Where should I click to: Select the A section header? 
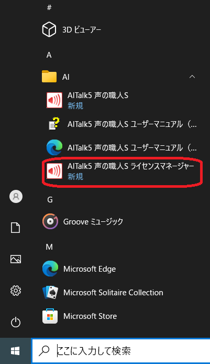coord(49,55)
